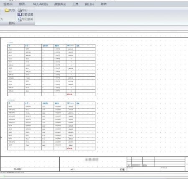Select the lower table's header row
The width and height of the screenshot is (188, 179).
pyautogui.click(x=51, y=103)
